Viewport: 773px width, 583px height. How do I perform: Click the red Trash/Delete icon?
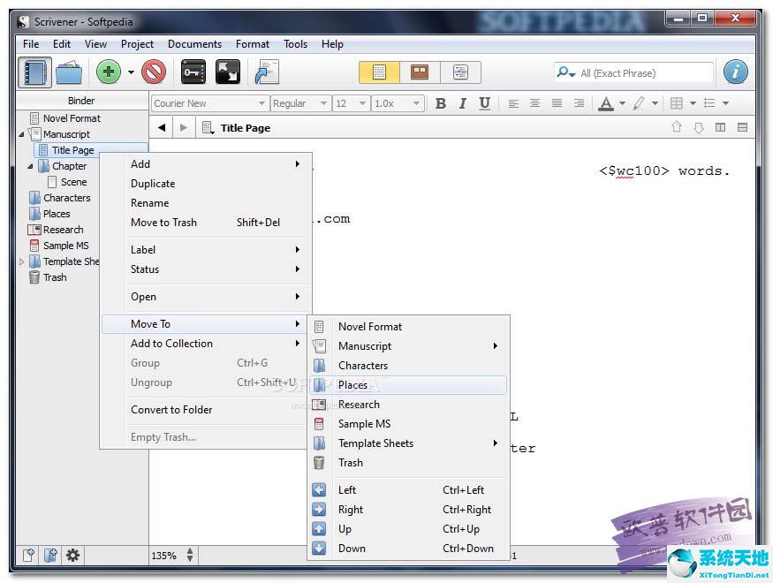pos(154,72)
